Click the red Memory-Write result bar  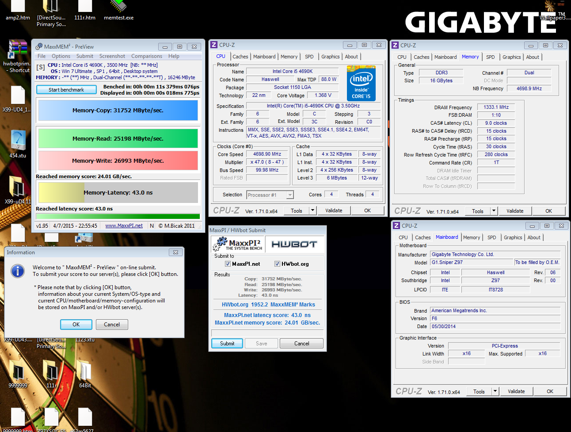[x=118, y=161]
